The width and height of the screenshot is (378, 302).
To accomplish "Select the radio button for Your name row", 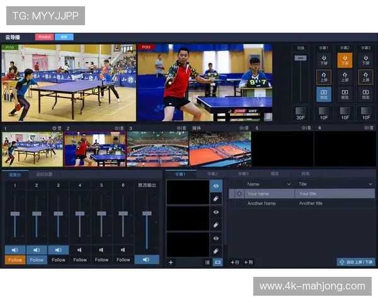I will coord(239,194).
